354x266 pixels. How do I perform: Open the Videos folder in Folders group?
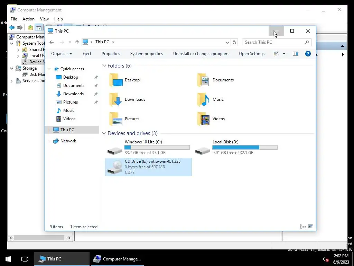click(x=211, y=119)
